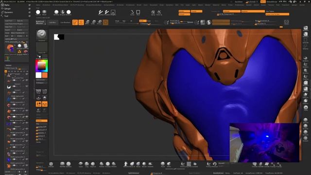Open the Standard brush thumbnail
This screenshot has height=175, width=311.
click(x=41, y=35)
